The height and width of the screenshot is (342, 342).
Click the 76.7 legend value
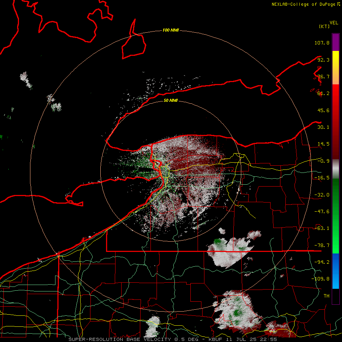323,76
